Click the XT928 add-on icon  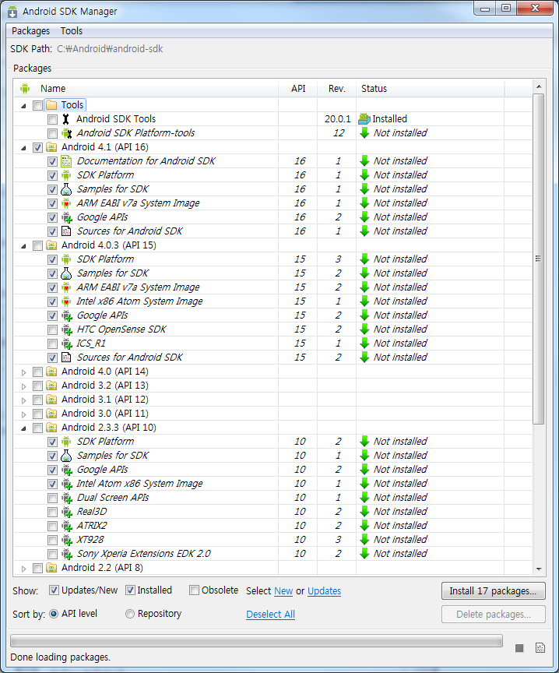pos(66,540)
